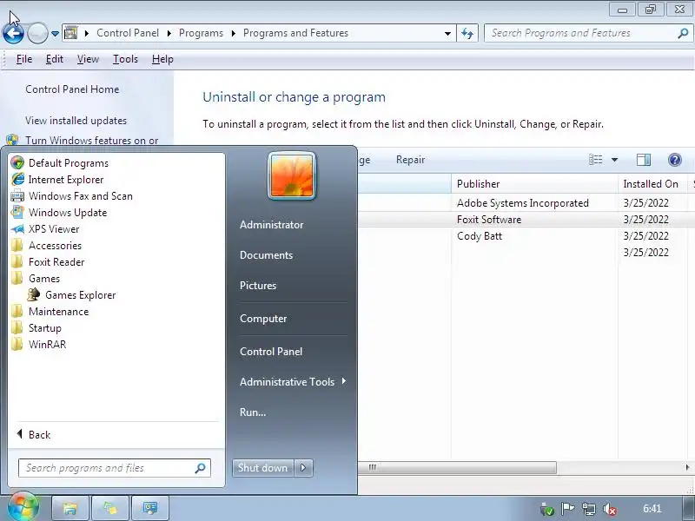The image size is (695, 521).
Task: Expand the view options dropdown arrow
Action: pyautogui.click(x=615, y=160)
